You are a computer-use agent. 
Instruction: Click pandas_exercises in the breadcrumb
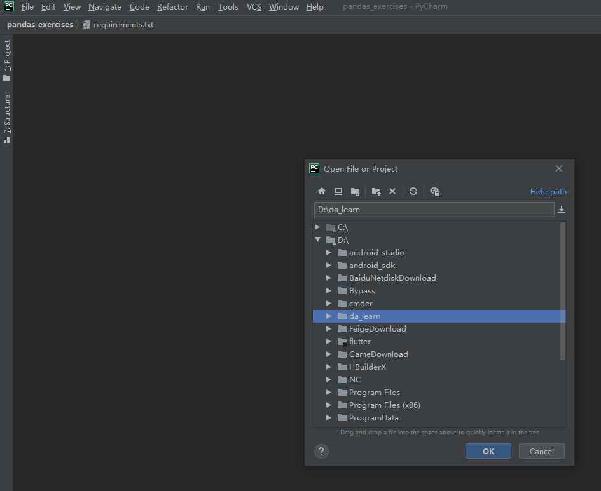click(40, 25)
